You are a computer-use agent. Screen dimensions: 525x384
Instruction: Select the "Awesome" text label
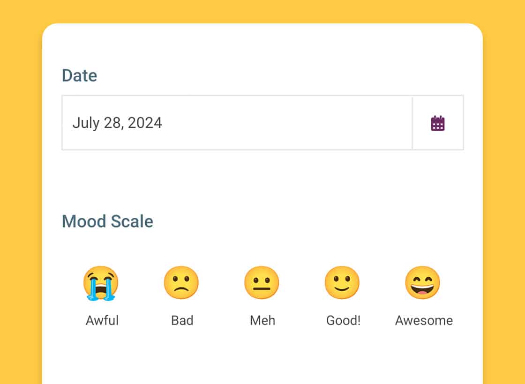424,321
